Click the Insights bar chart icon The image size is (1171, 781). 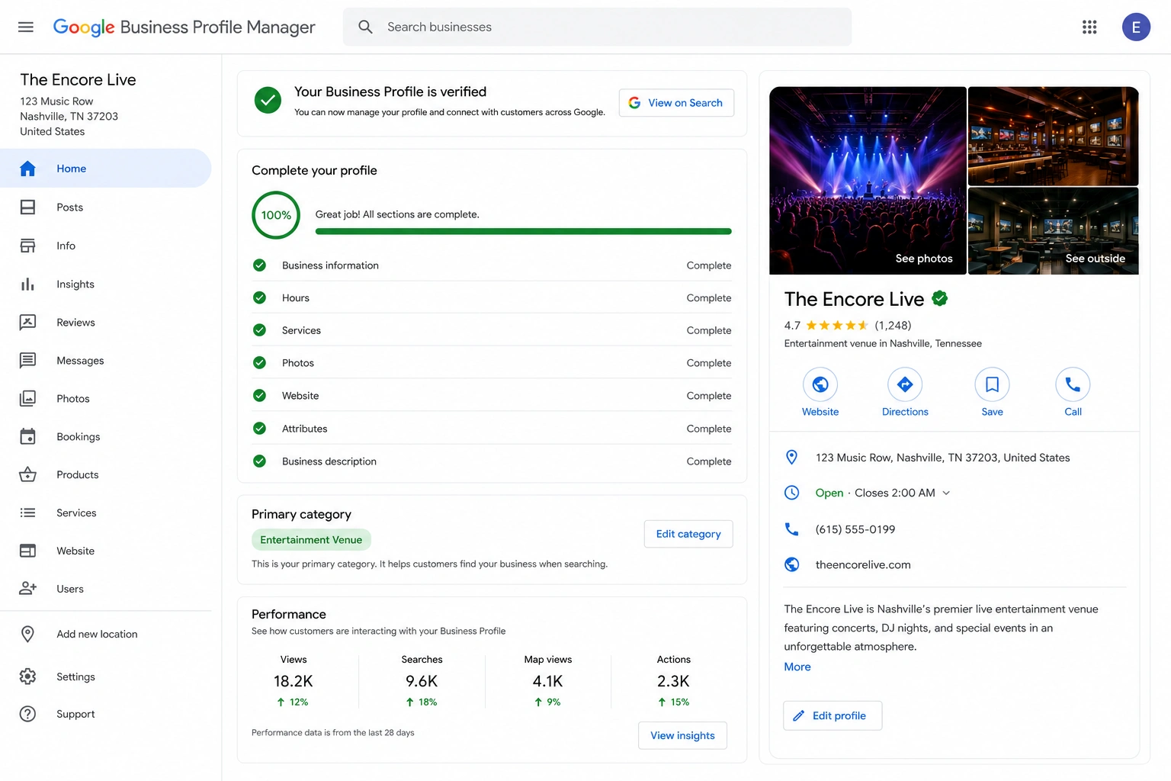[x=27, y=284]
